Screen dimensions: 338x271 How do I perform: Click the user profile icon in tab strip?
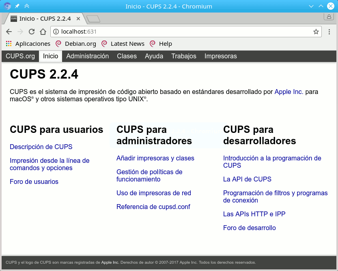click(329, 17)
